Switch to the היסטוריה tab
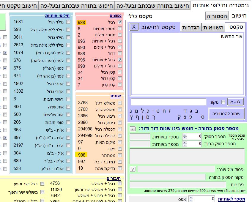252x202 pixels. pyautogui.click(x=217, y=16)
